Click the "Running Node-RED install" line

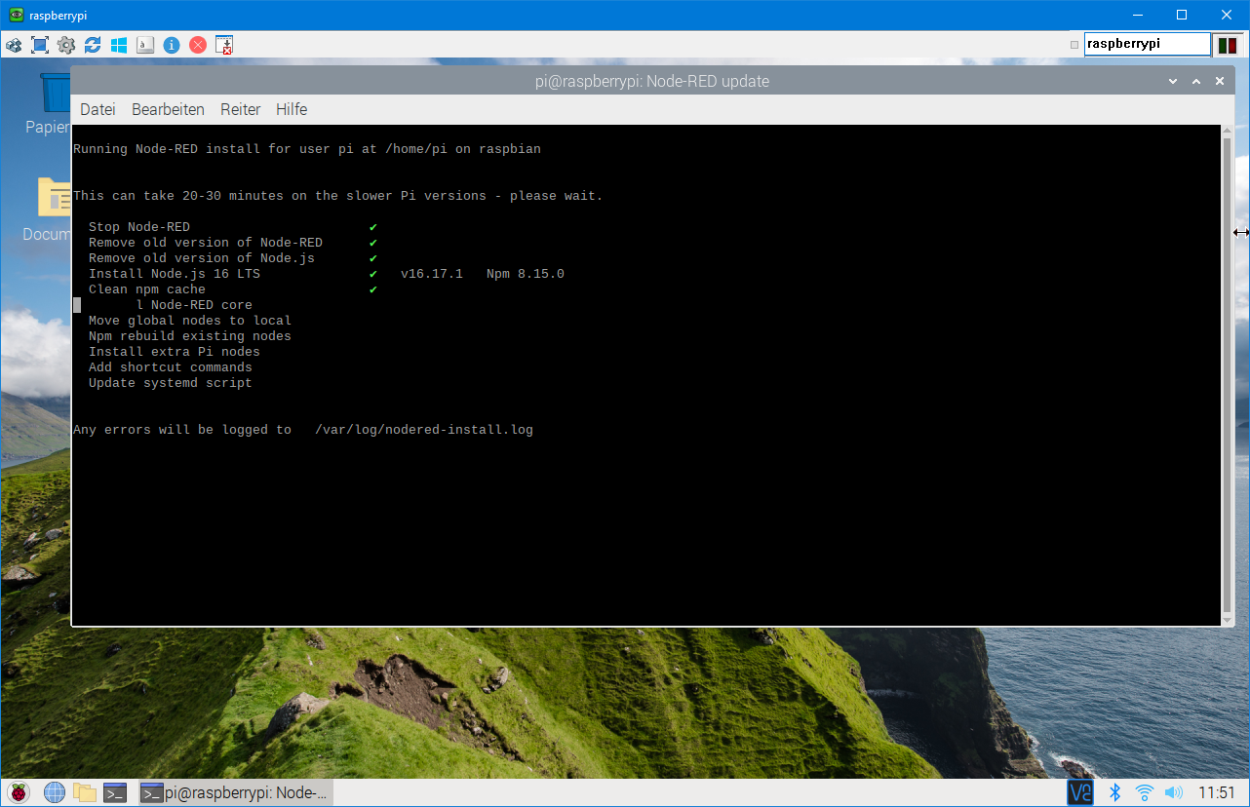point(307,149)
